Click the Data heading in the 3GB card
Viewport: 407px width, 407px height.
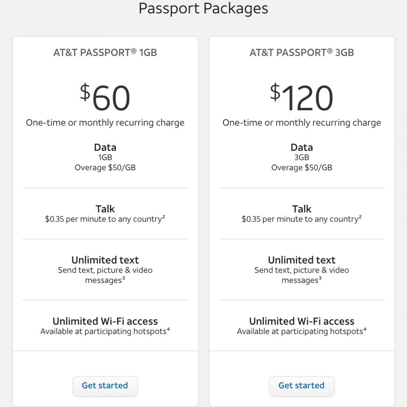coord(302,147)
